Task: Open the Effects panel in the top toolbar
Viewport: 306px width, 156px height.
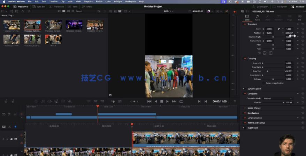Action: [x=87, y=7]
